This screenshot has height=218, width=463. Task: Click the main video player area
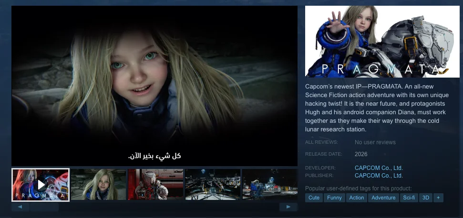154,86
